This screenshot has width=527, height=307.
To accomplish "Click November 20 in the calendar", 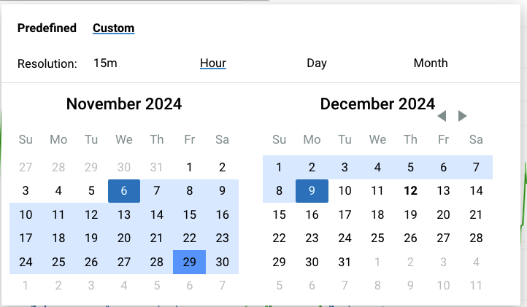I will pos(124,238).
